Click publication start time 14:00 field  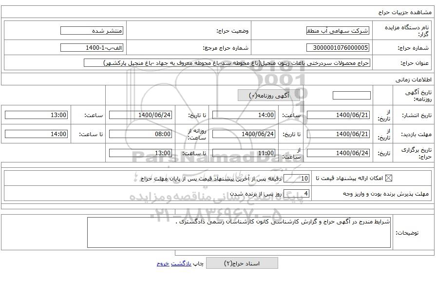coord(244,115)
